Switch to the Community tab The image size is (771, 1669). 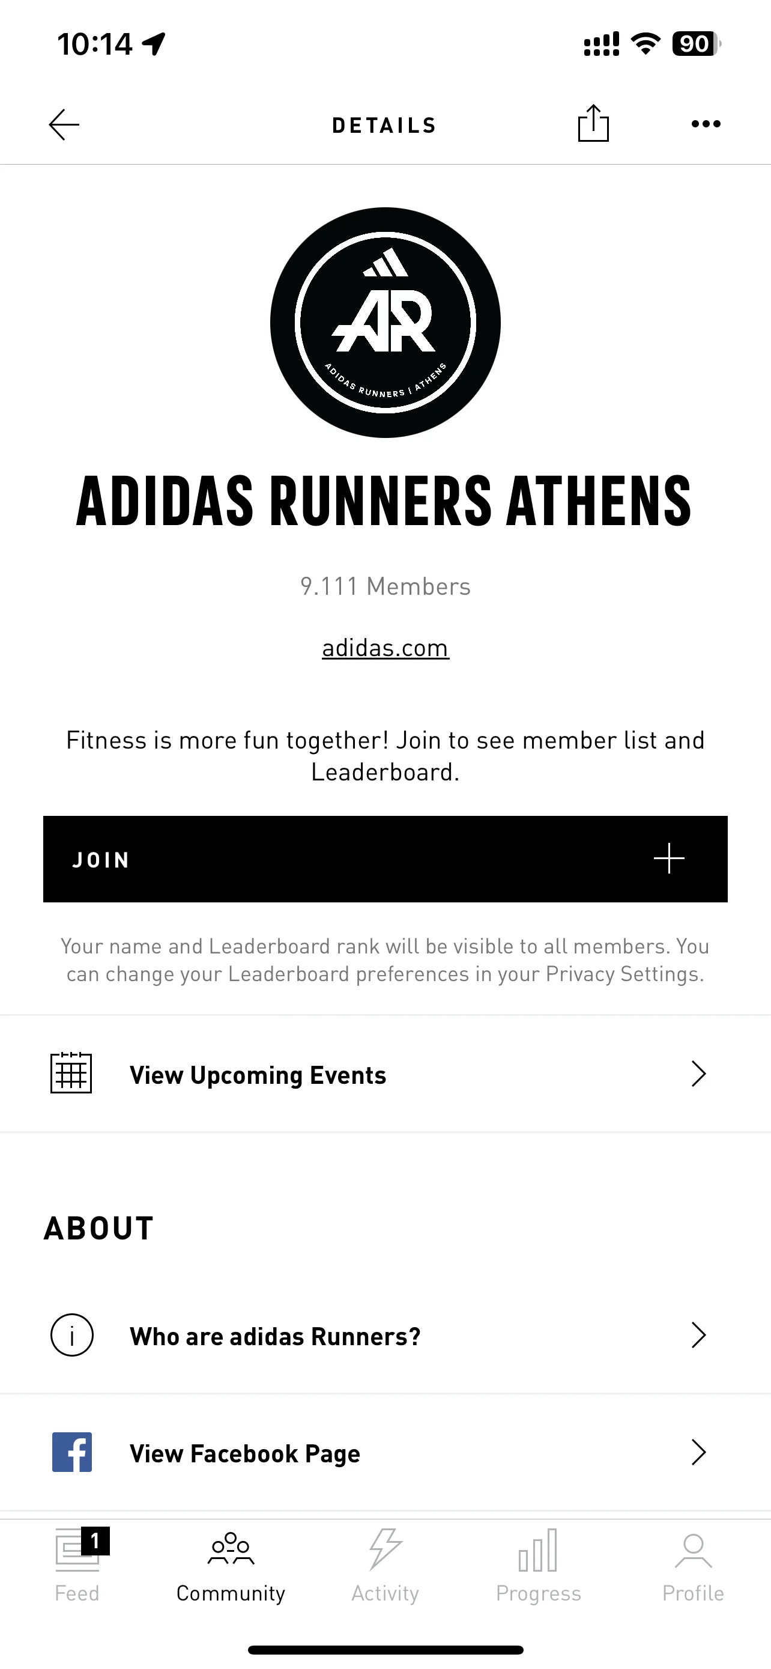click(231, 1565)
